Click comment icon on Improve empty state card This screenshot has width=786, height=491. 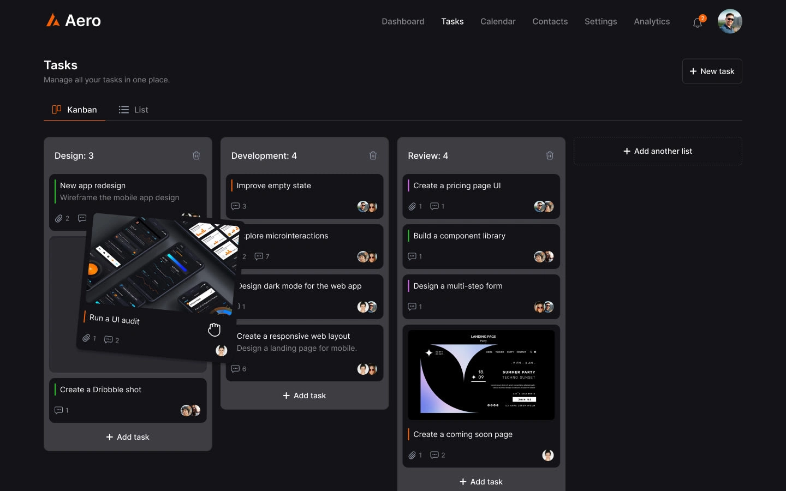tap(235, 206)
